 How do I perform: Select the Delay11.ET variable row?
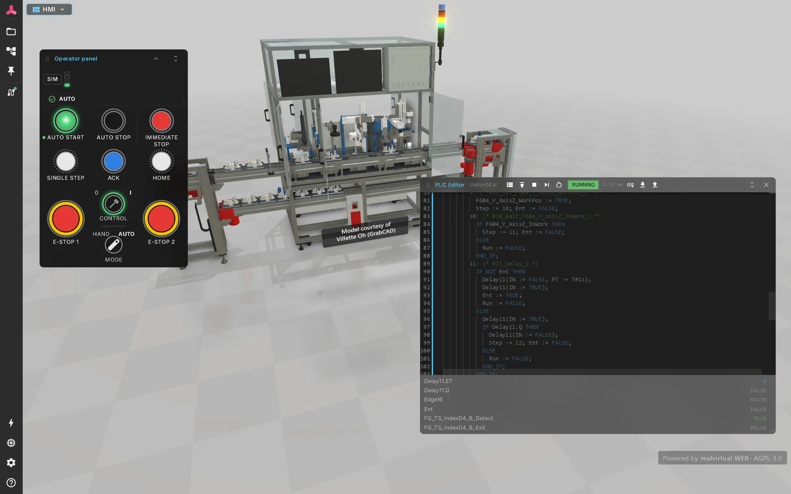(595, 381)
